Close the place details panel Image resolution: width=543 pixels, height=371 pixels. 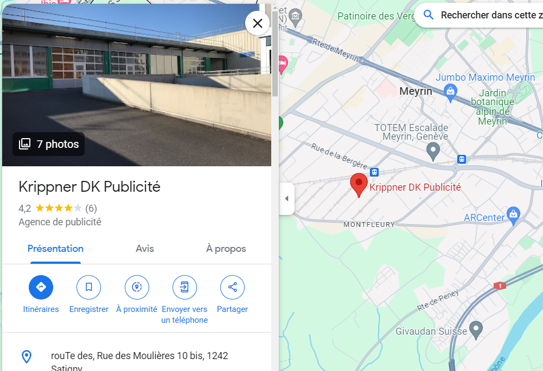point(257,23)
